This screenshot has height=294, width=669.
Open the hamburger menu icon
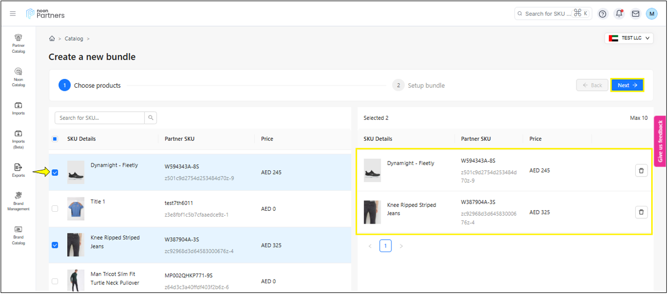[x=13, y=13]
